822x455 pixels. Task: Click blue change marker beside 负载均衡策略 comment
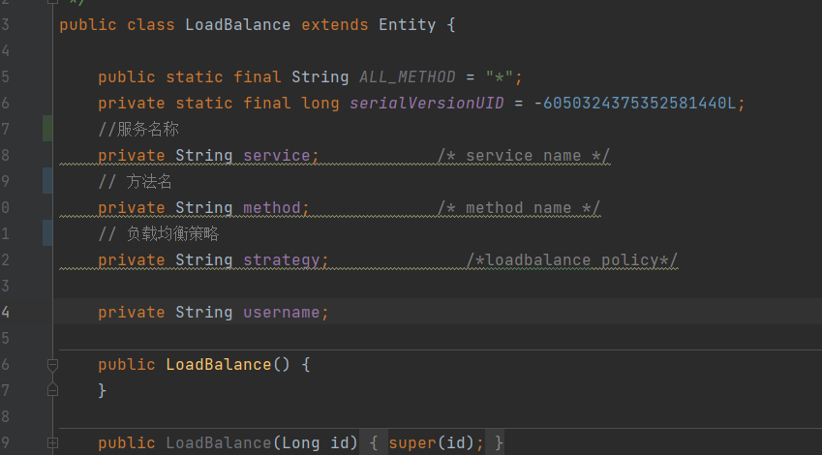click(47, 233)
